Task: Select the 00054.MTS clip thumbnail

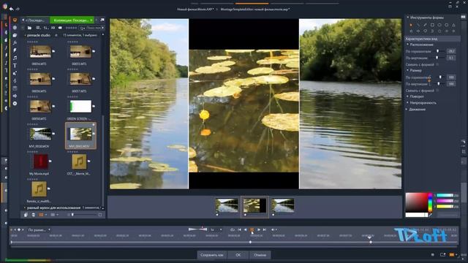Action: 40,52
